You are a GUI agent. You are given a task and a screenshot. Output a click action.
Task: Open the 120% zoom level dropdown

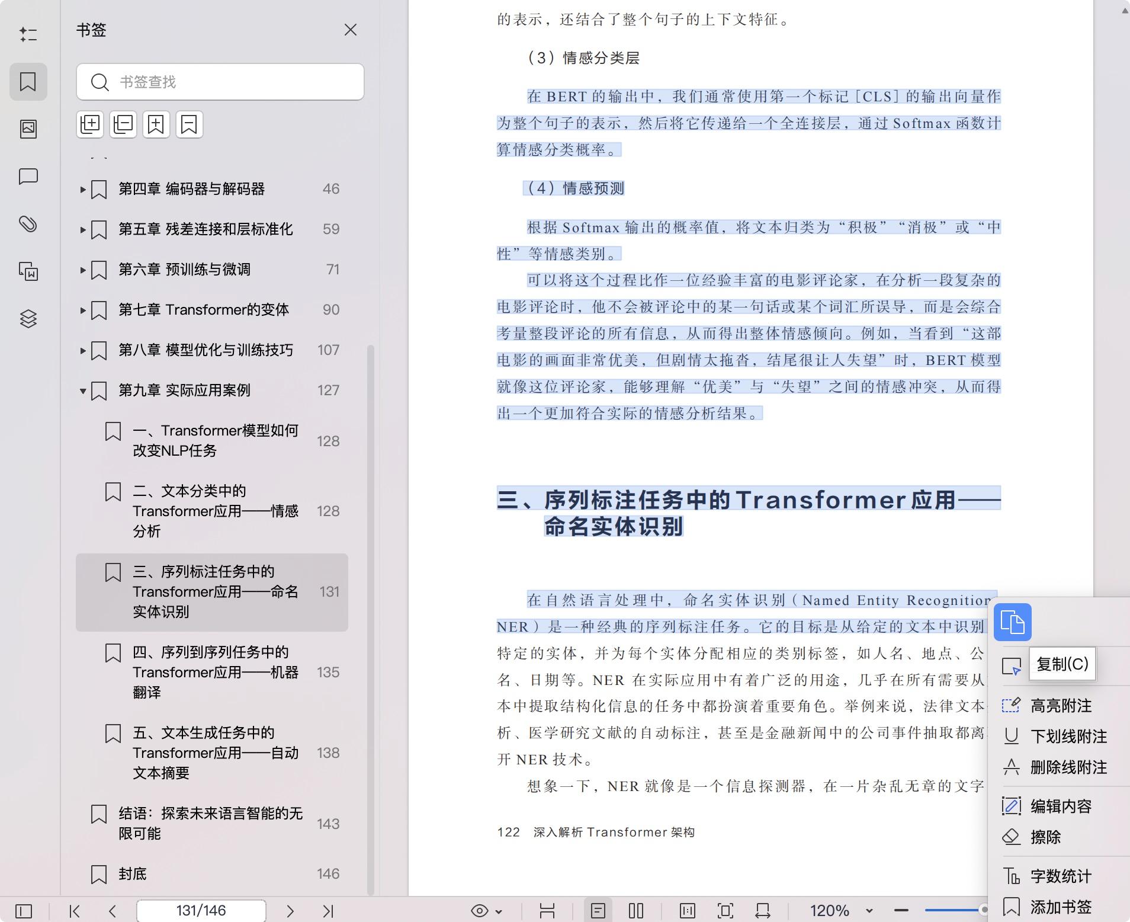[x=869, y=911]
